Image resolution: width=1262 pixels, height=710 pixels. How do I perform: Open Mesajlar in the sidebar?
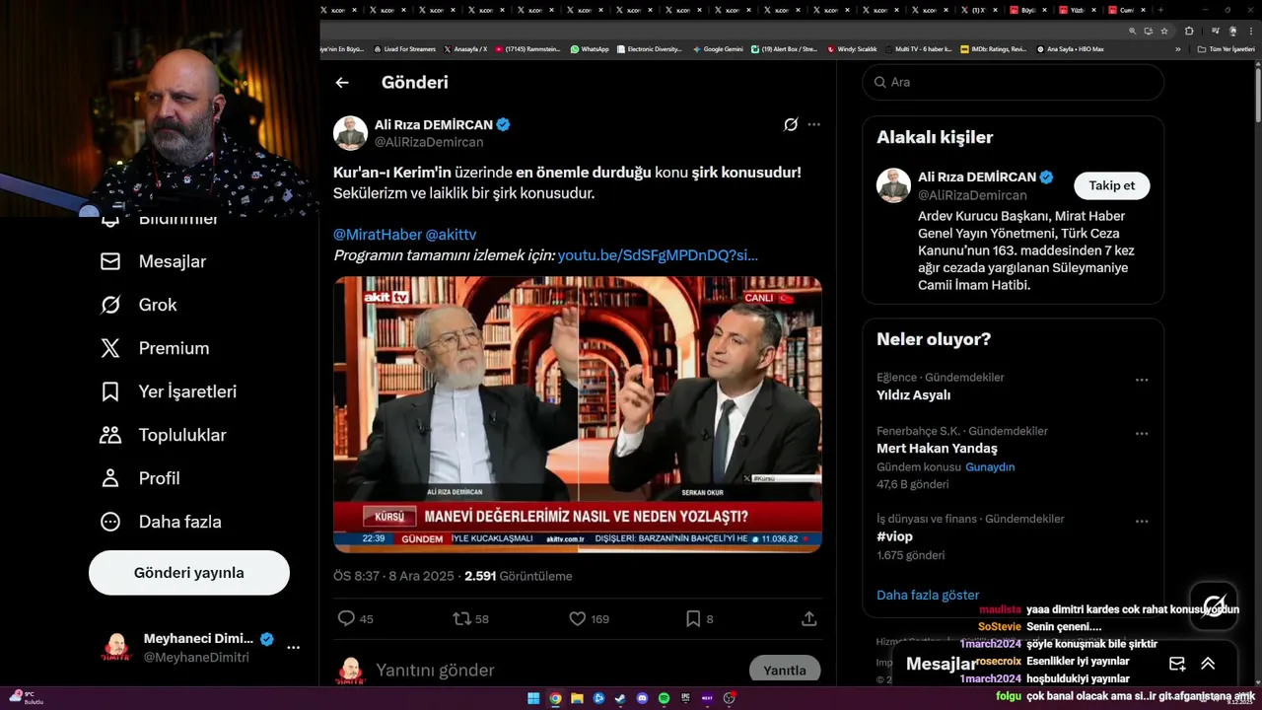click(154, 261)
